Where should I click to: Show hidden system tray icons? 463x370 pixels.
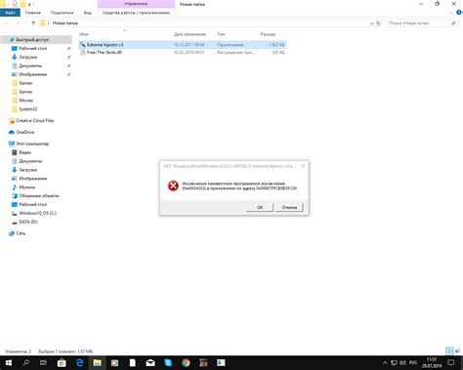pyautogui.click(x=385, y=363)
